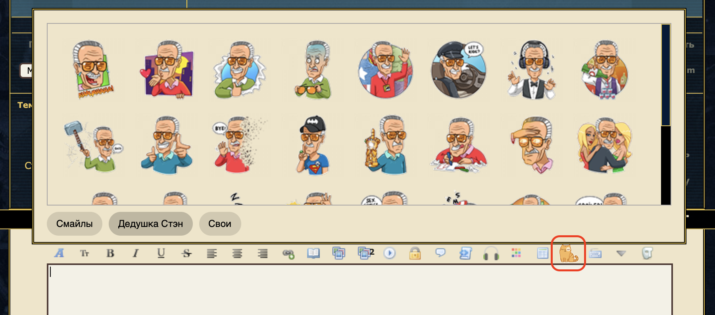Viewport: 715px width, 315px height.
Task: Pick the Stan in Batman cap sticker
Action: [x=313, y=145]
